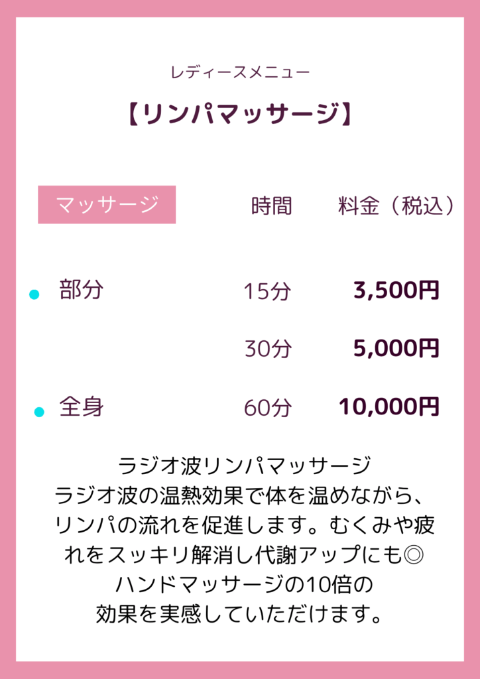Choose the 60分 duration
Image resolution: width=480 pixels, height=679 pixels.
click(x=267, y=408)
